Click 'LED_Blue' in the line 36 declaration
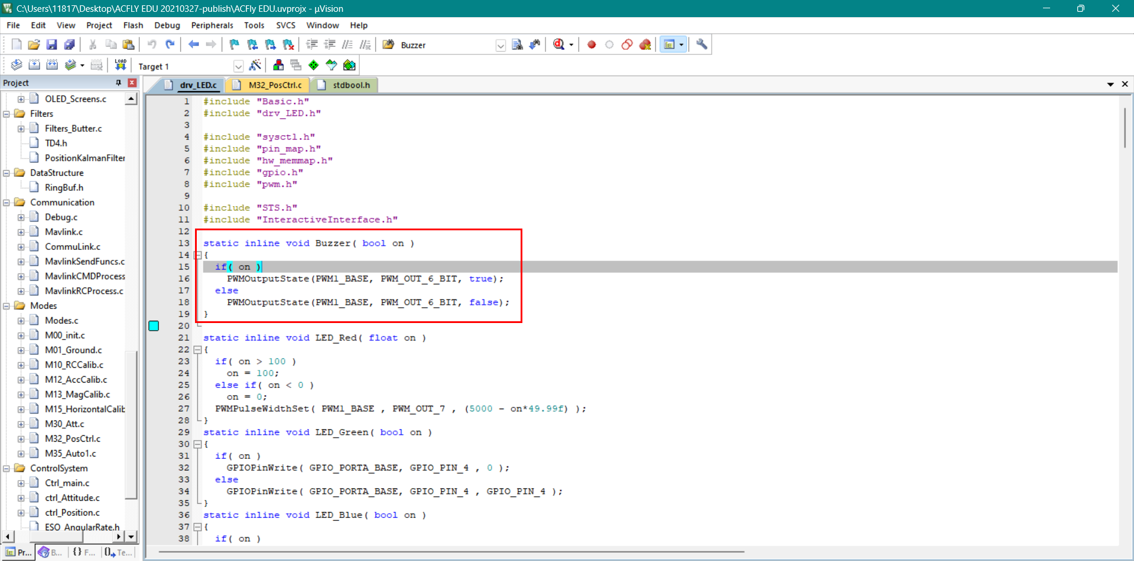 click(x=339, y=515)
